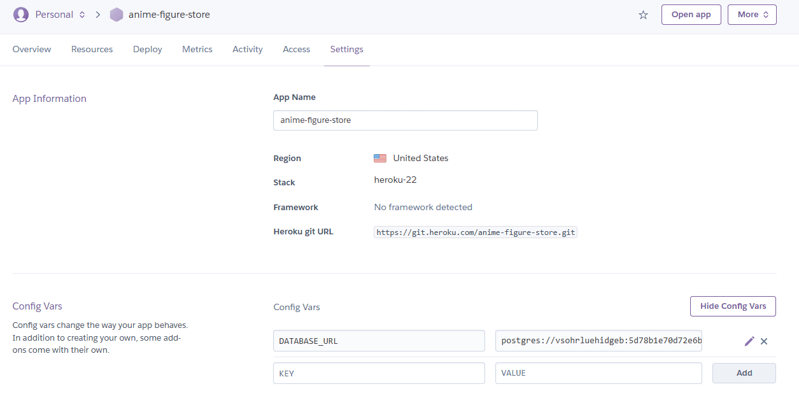Click the heroku-22 stack value

click(395, 180)
